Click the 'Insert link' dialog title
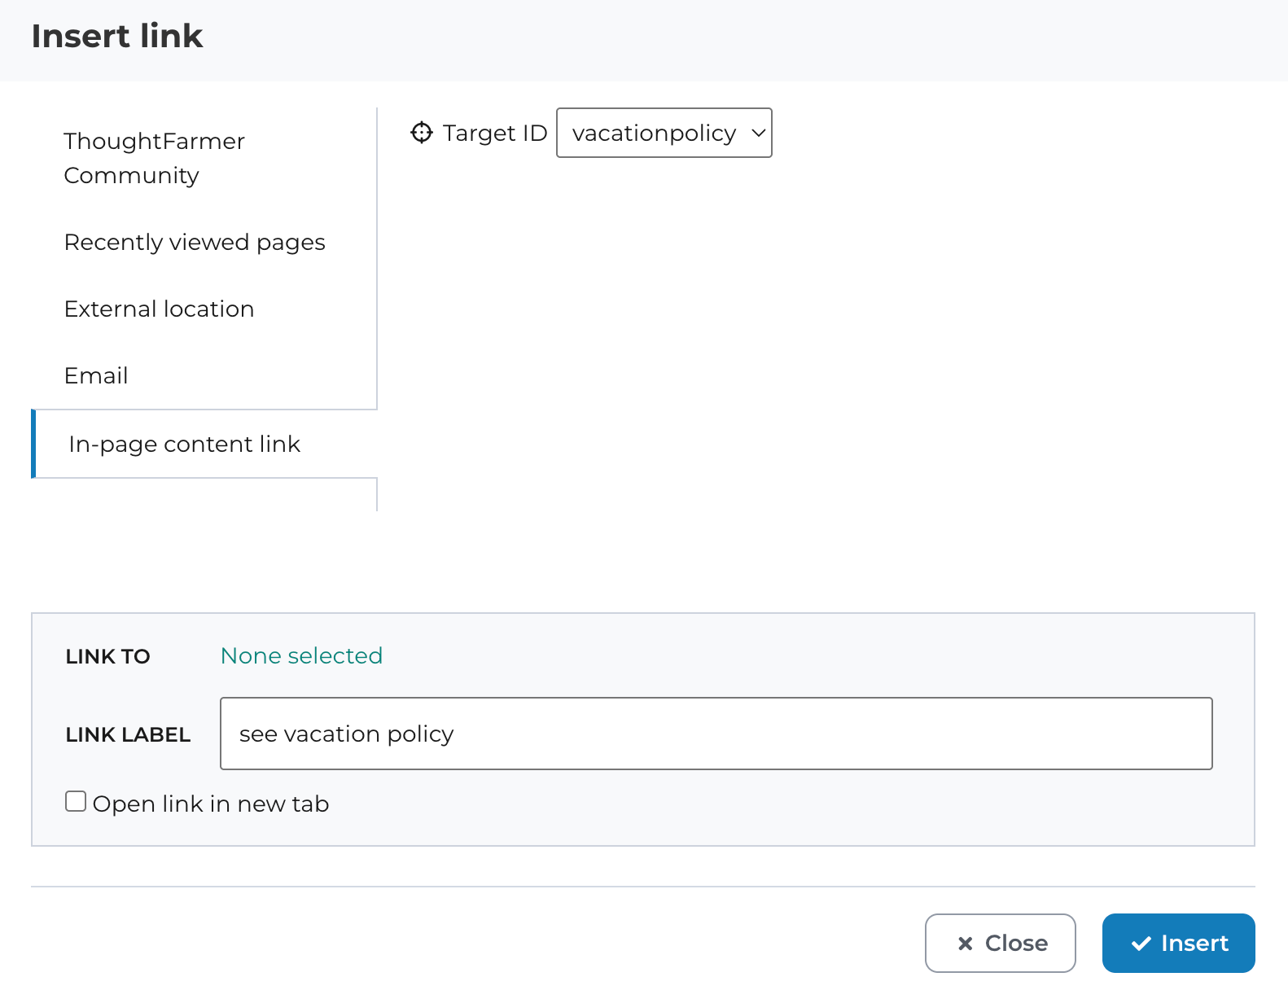 [117, 37]
